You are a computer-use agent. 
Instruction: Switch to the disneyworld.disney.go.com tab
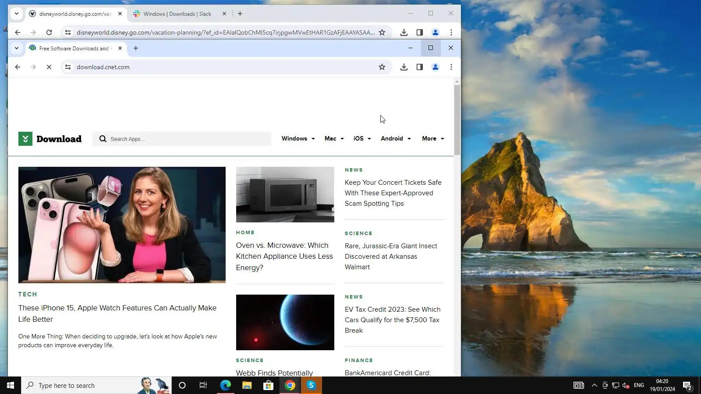pos(75,14)
